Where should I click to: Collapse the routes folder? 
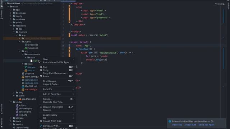tap(11, 102)
